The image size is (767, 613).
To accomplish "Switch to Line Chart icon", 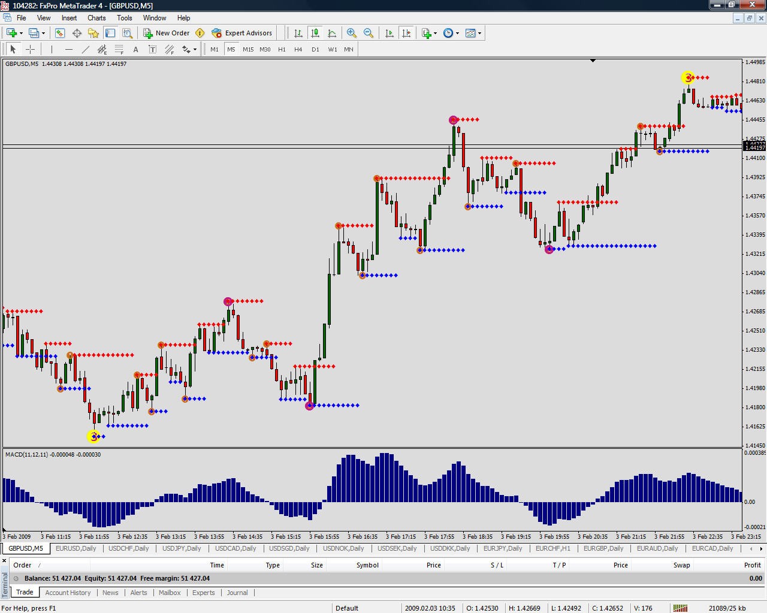I will (x=332, y=33).
